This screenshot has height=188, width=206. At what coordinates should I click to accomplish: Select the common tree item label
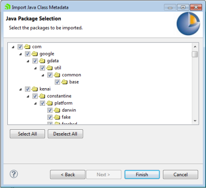[x=71, y=75]
